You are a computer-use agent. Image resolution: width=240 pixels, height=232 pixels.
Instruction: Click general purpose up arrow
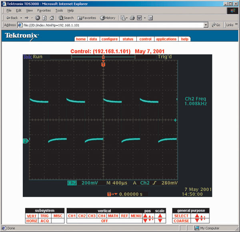(x=197, y=216)
